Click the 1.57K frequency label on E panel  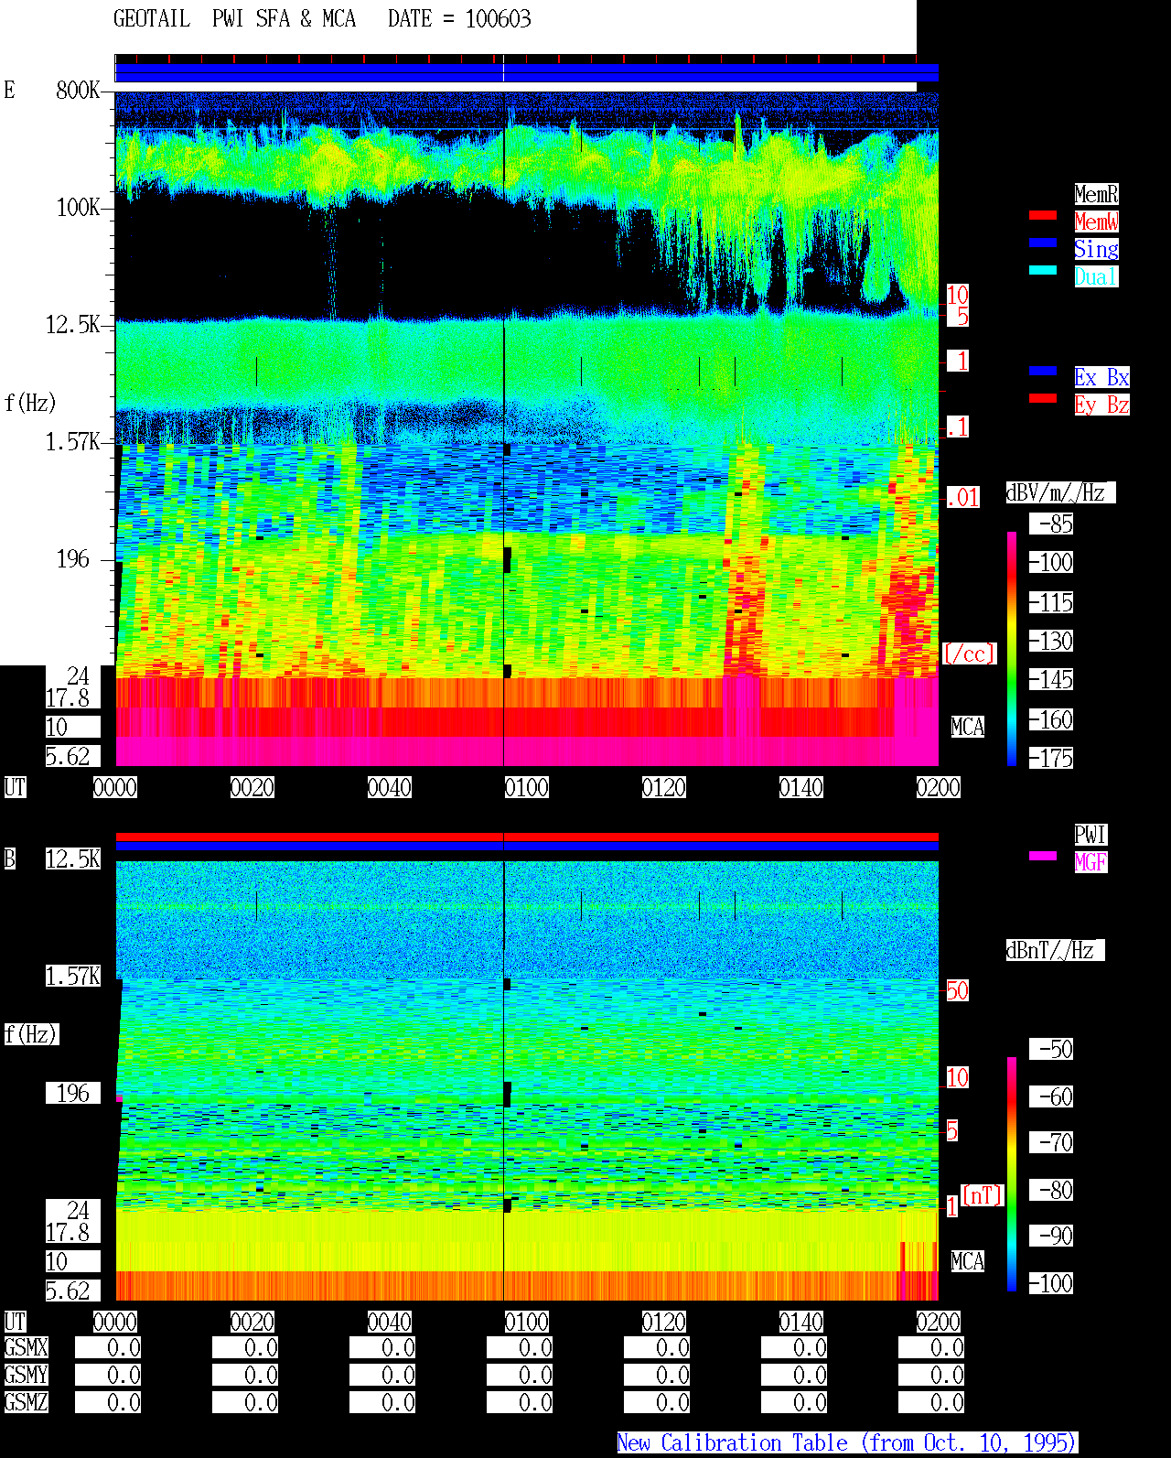tap(73, 442)
